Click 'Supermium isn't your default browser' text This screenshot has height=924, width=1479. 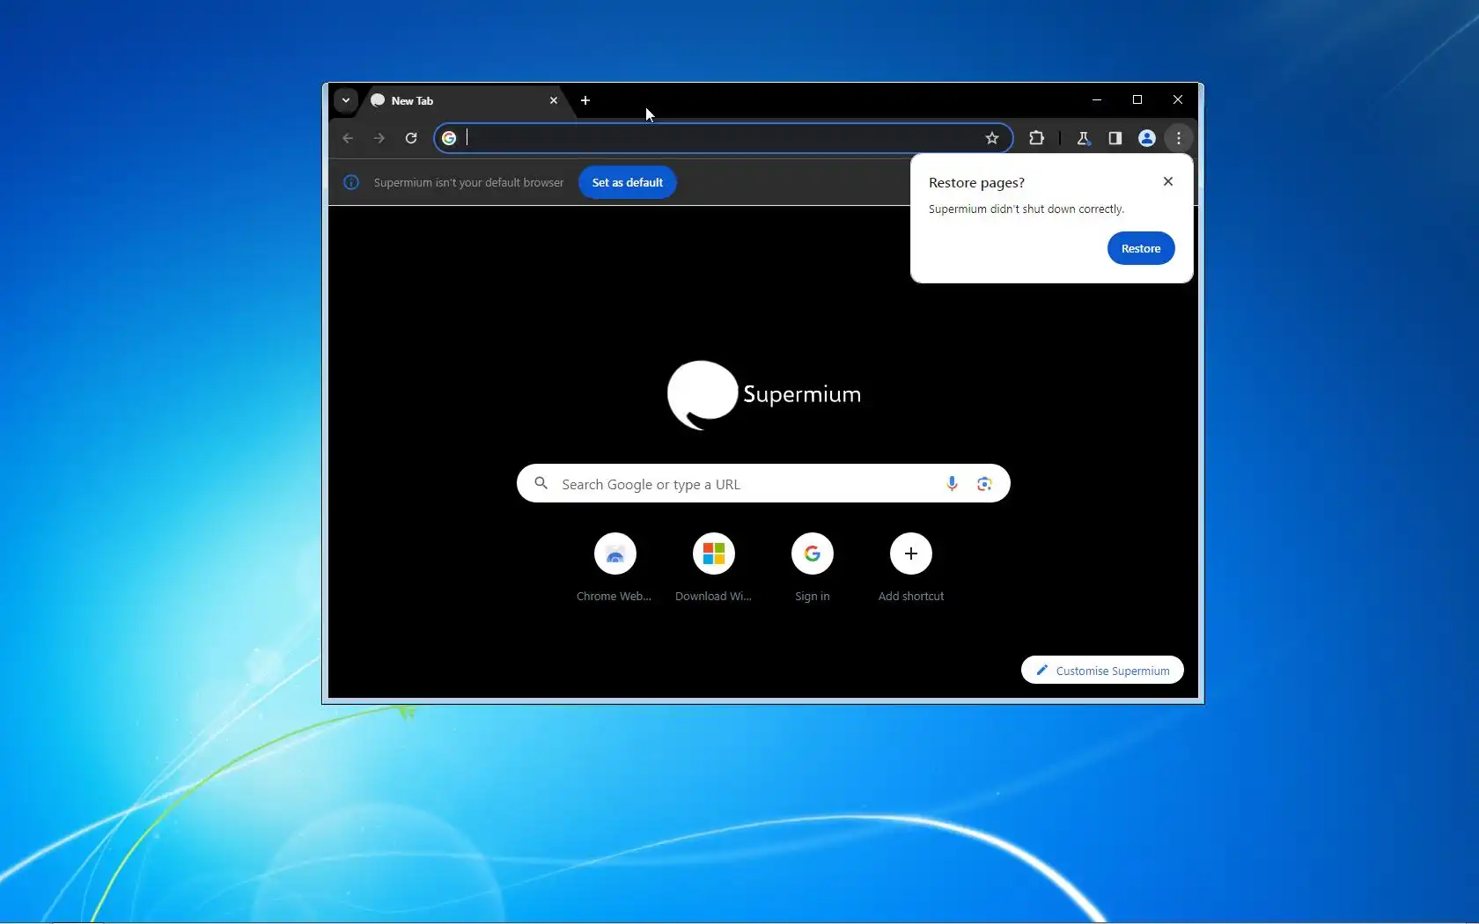[468, 183]
